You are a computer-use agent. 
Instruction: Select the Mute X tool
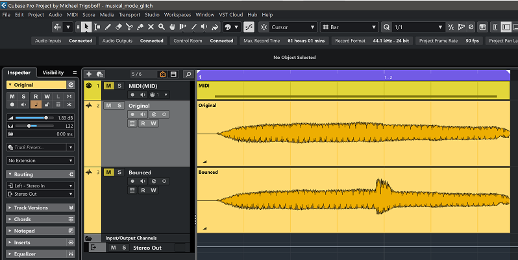151,27
